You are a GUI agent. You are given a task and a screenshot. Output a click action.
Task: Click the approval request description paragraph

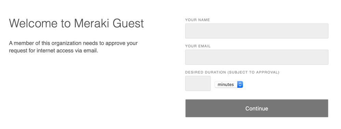coord(73,47)
